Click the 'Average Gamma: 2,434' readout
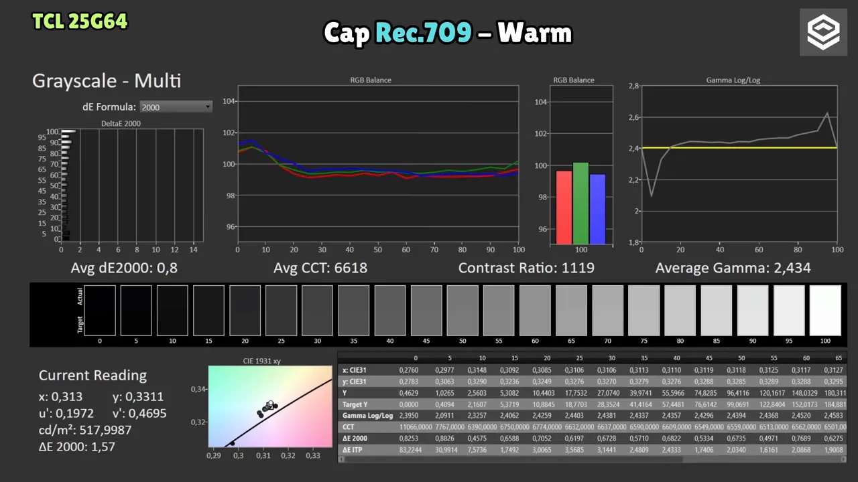858x482 pixels. [x=733, y=268]
